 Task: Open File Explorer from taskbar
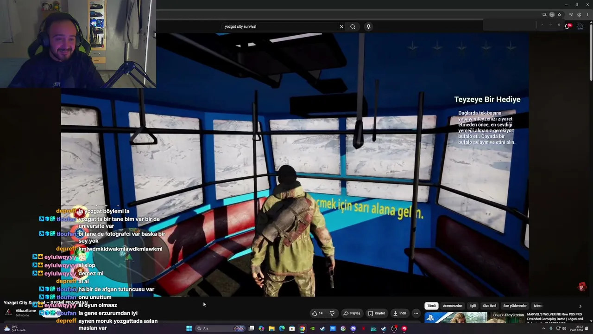(272, 328)
